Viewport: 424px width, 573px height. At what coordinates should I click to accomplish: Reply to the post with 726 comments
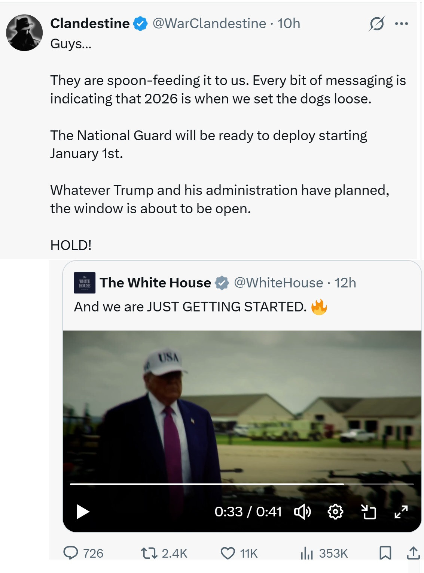tap(71, 553)
